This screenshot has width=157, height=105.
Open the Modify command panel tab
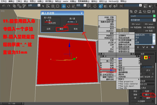click(x=136, y=12)
